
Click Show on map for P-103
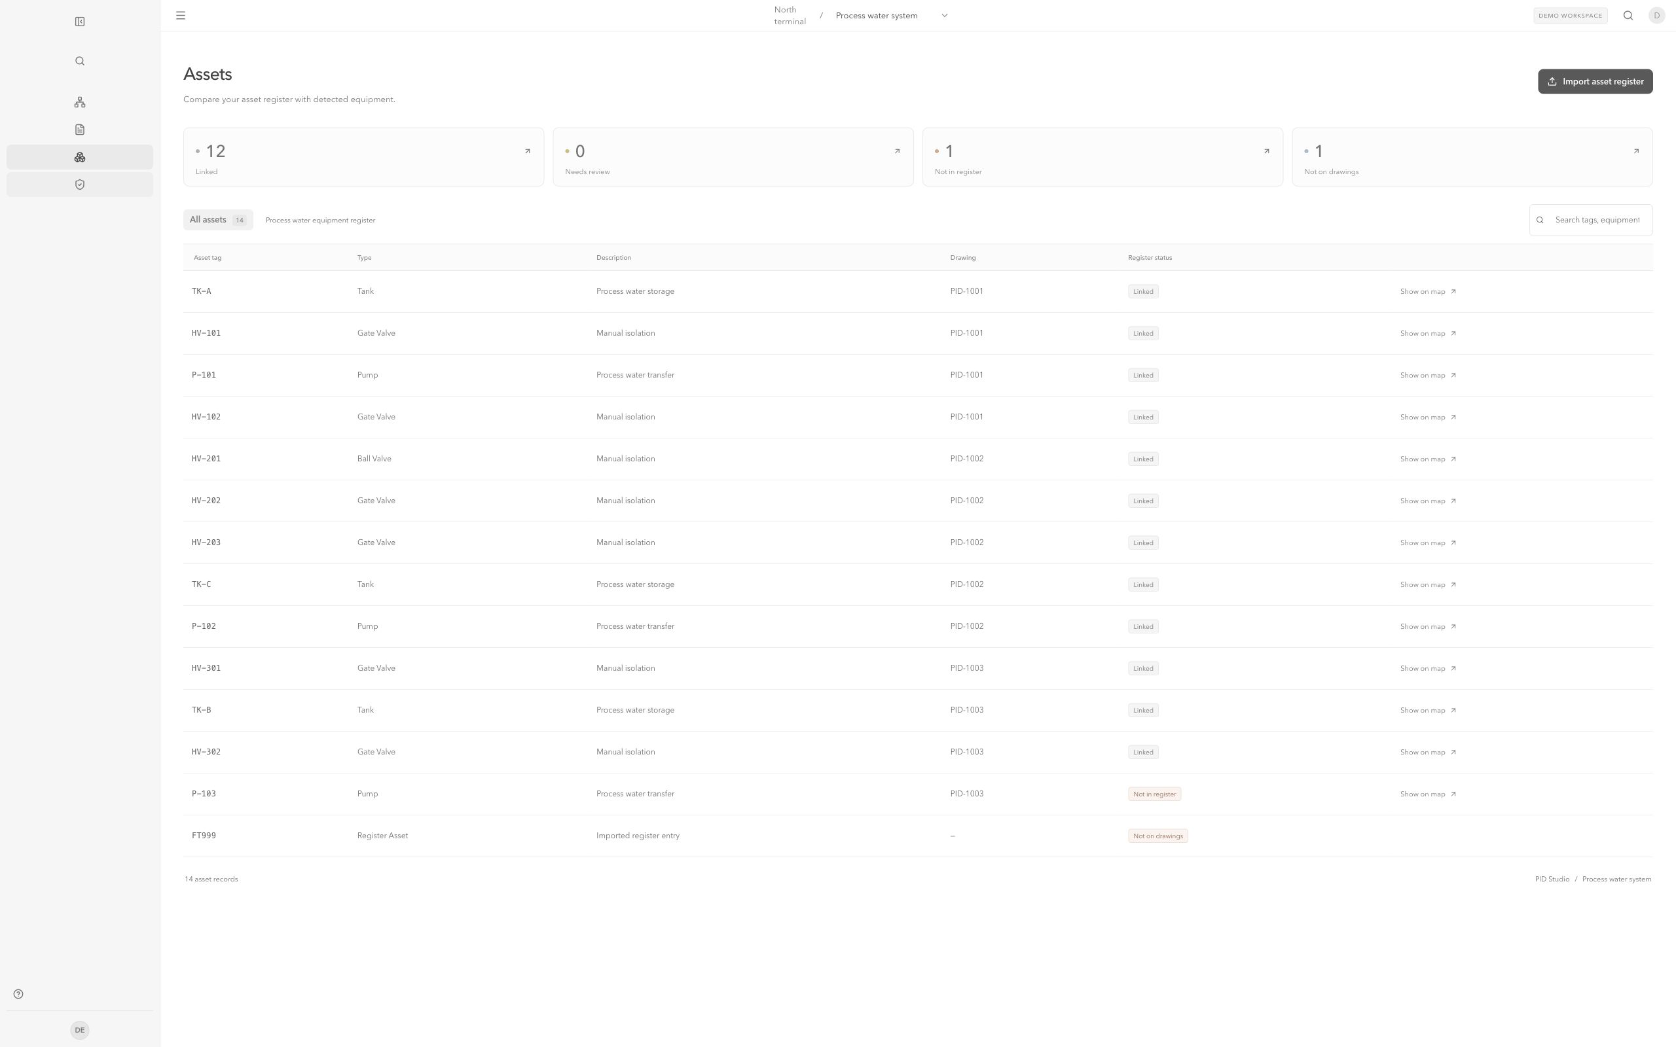[x=1428, y=794]
